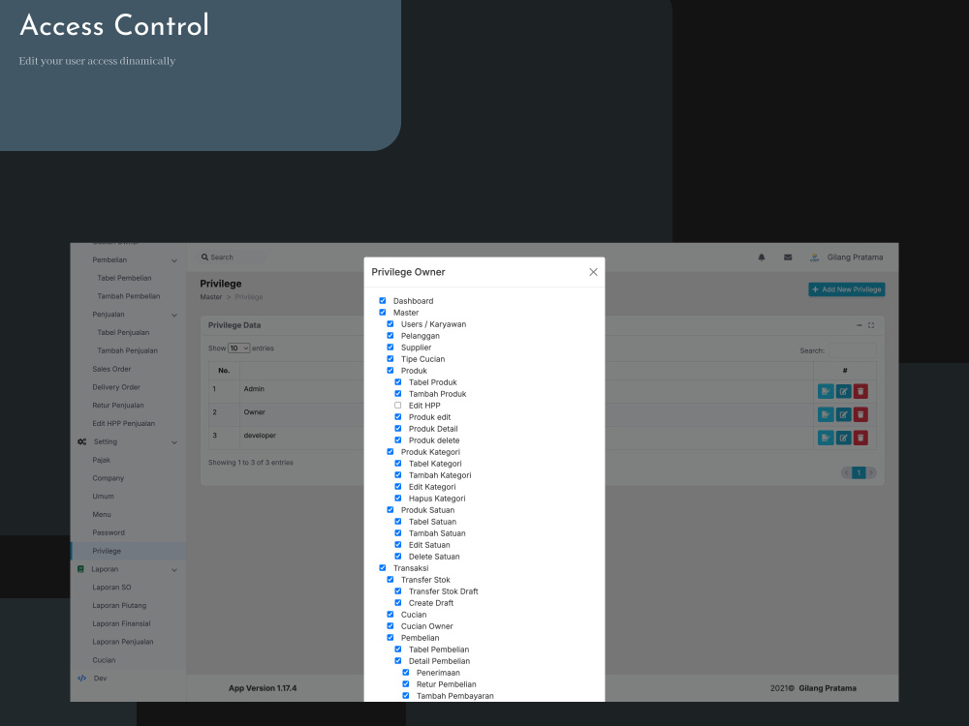Go to previous page in pagination
Screen dimensions: 969x726
pyautogui.click(x=846, y=473)
